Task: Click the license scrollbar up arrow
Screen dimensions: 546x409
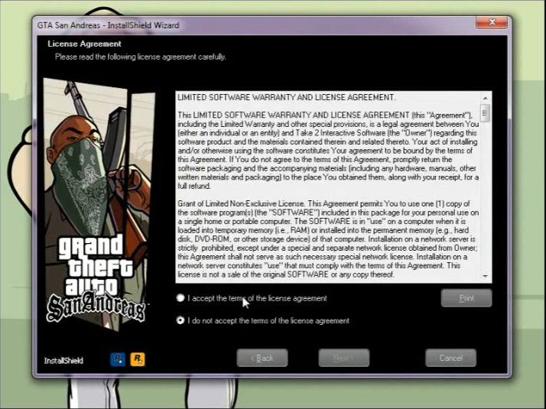Action: tap(486, 98)
